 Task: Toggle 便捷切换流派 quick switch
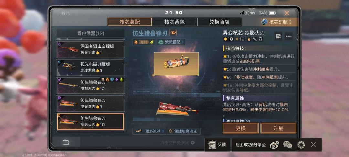tap(184, 131)
